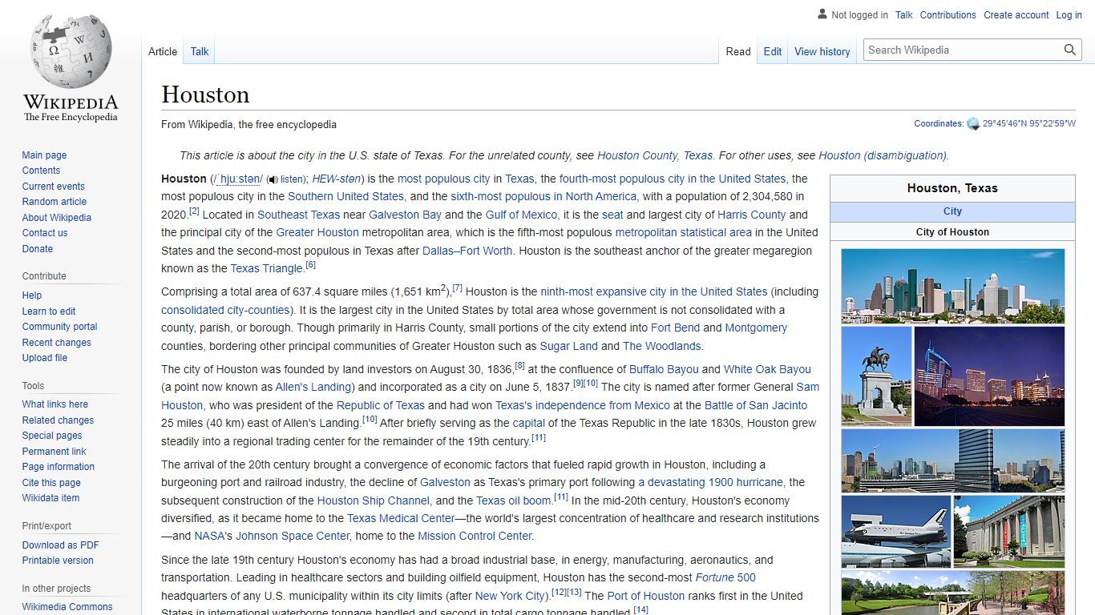This screenshot has height=615, width=1095.
Task: Click the globe icon next to coordinates
Action: (x=973, y=124)
